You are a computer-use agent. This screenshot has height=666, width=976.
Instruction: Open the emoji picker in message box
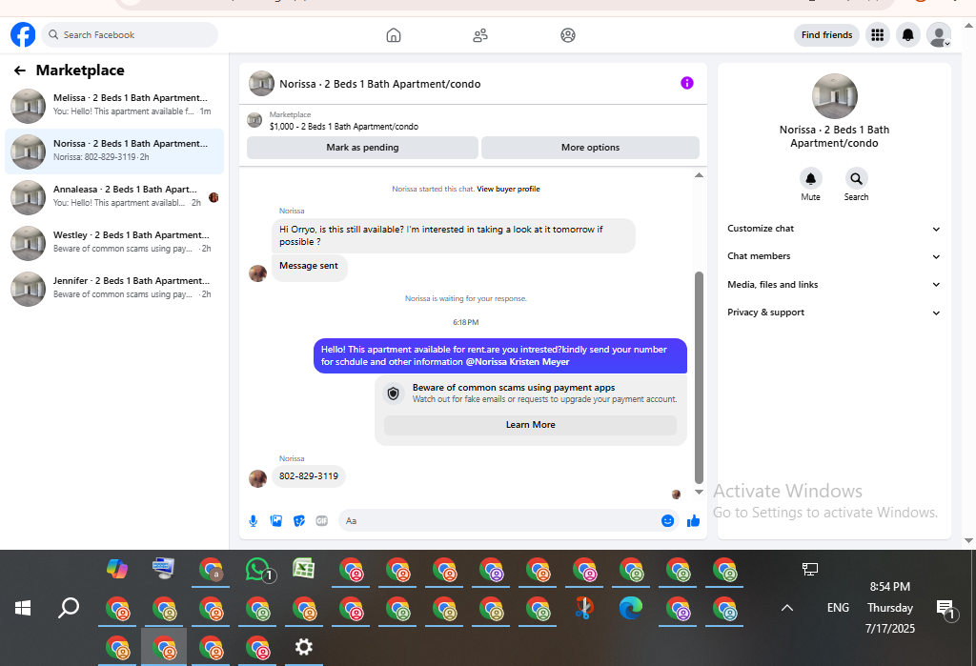pos(667,521)
